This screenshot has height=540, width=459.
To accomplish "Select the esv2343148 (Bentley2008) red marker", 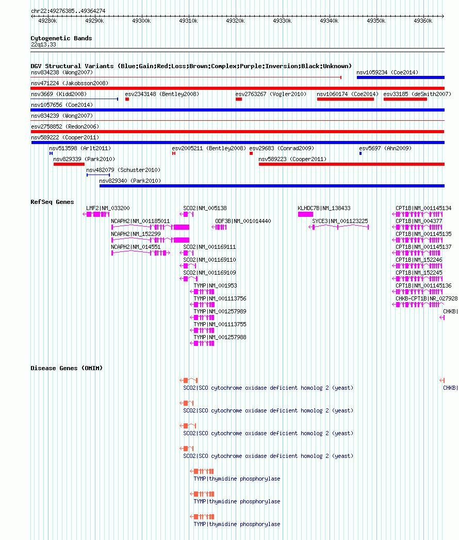I will click(127, 99).
